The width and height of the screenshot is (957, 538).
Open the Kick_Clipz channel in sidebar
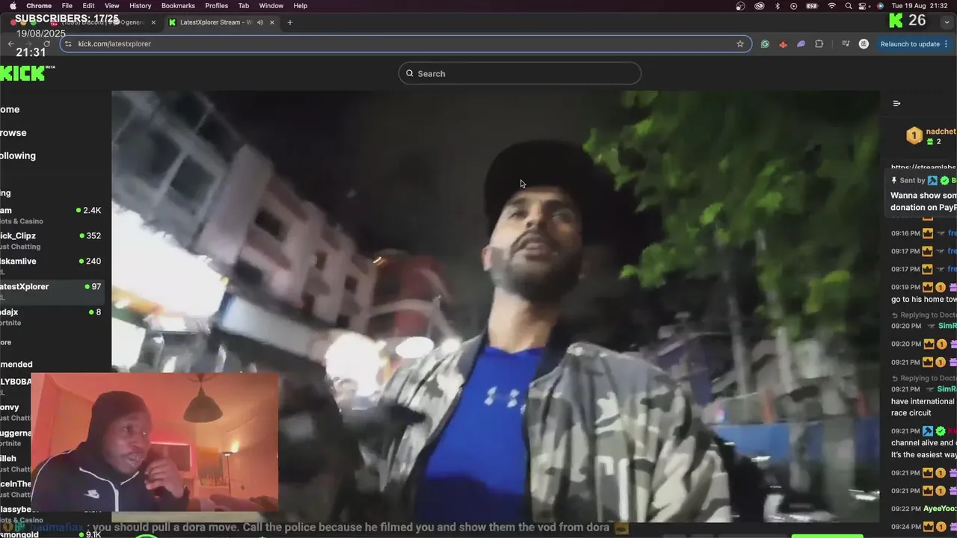[x=51, y=241]
